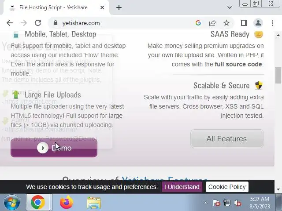Click the bold 'full source code' text
Screen dimensions: 282x211
point(238,64)
